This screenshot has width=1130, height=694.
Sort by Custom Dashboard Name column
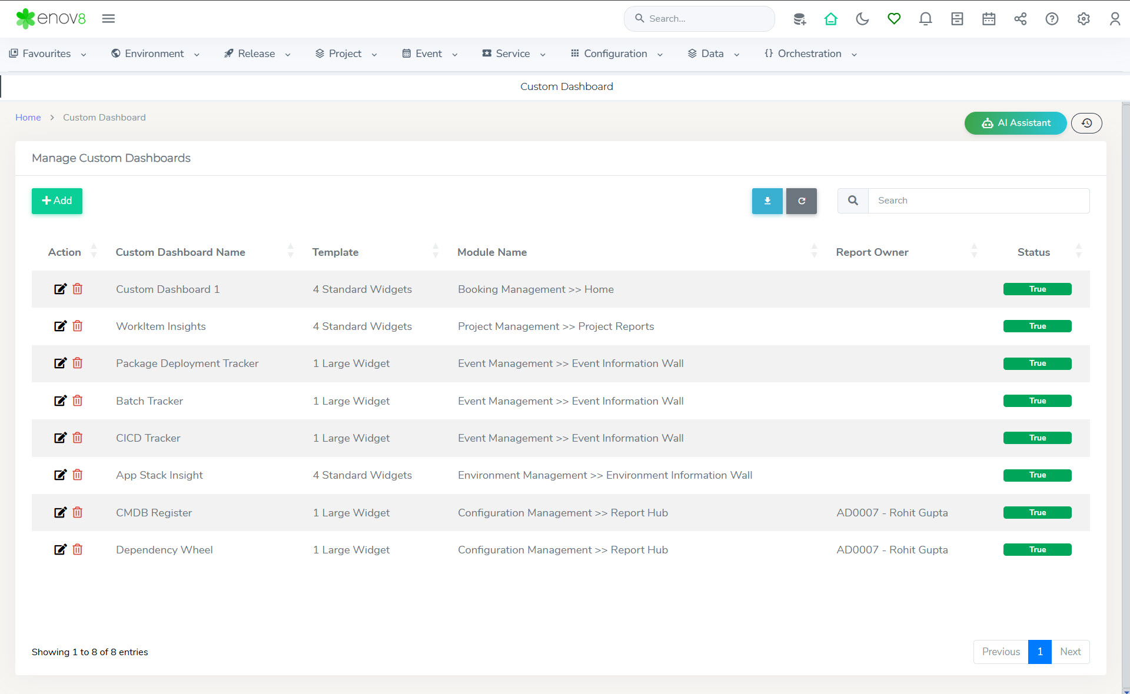click(x=180, y=252)
